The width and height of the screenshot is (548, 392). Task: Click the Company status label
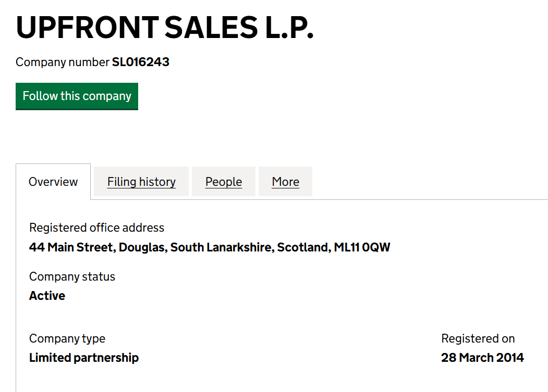click(72, 276)
